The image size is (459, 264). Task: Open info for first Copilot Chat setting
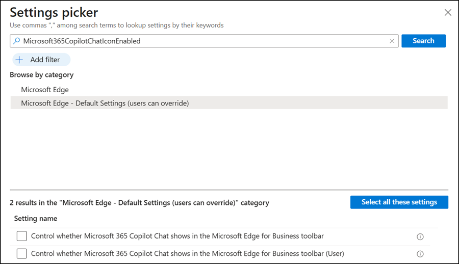tap(420, 236)
